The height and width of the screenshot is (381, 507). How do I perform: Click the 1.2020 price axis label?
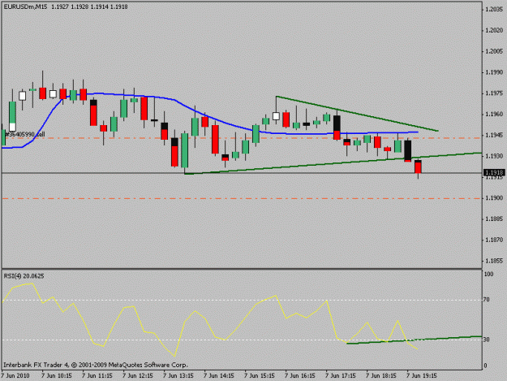[494, 30]
